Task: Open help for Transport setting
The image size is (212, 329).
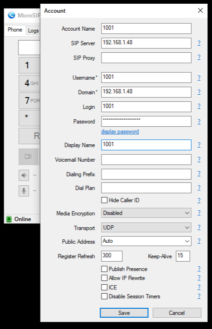Action: point(199,227)
